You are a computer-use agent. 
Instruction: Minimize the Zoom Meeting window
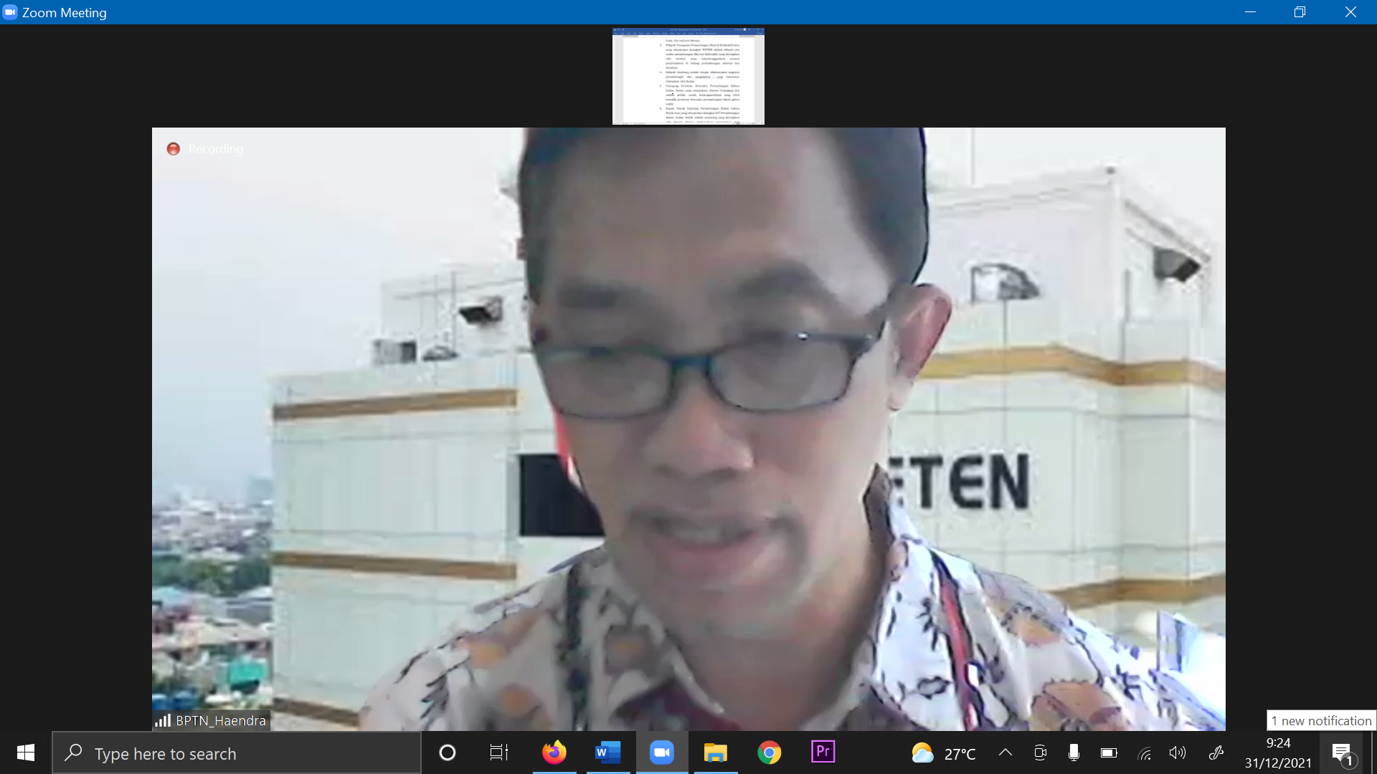pyautogui.click(x=1250, y=12)
